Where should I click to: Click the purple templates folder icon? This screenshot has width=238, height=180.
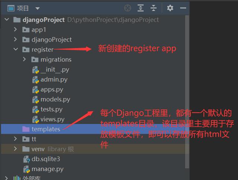tap(26, 129)
